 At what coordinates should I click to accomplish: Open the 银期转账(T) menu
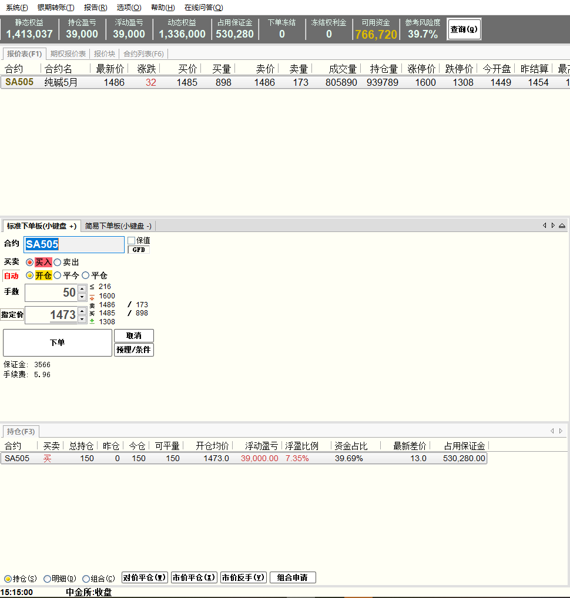tap(56, 8)
